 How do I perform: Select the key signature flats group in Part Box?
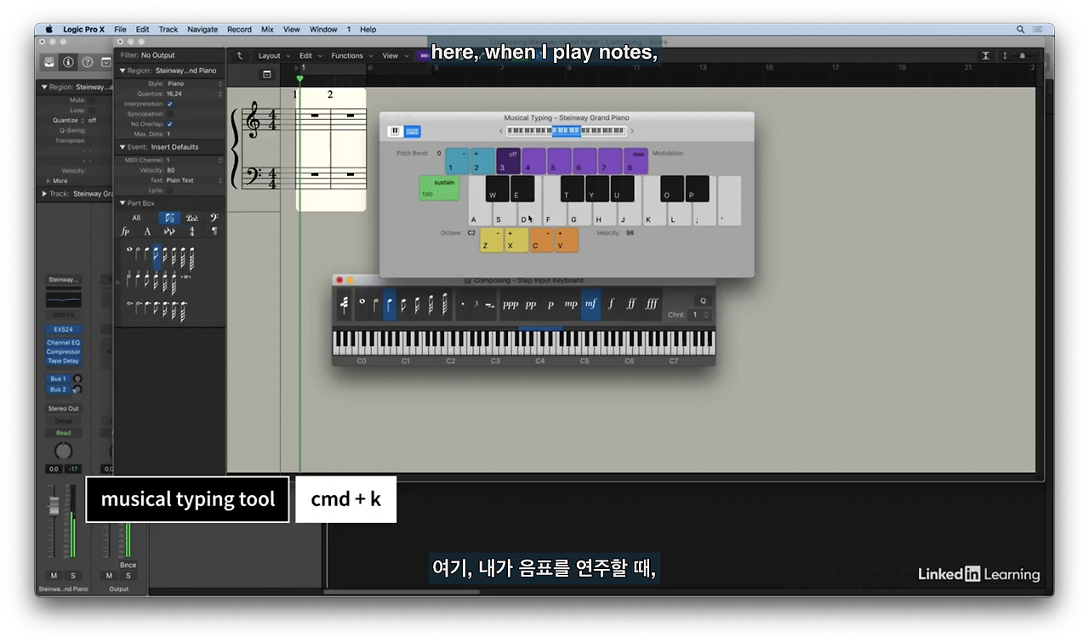pyautogui.click(x=169, y=231)
